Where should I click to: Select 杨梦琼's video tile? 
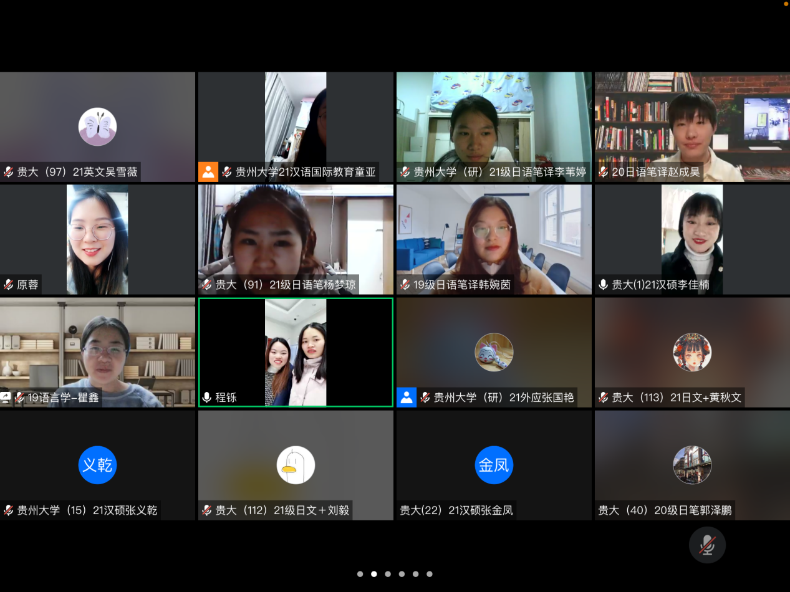pos(296,240)
